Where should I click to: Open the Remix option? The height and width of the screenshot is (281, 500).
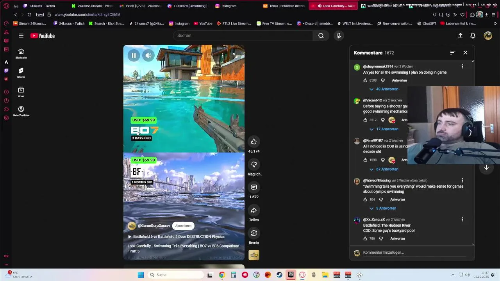[x=254, y=233]
